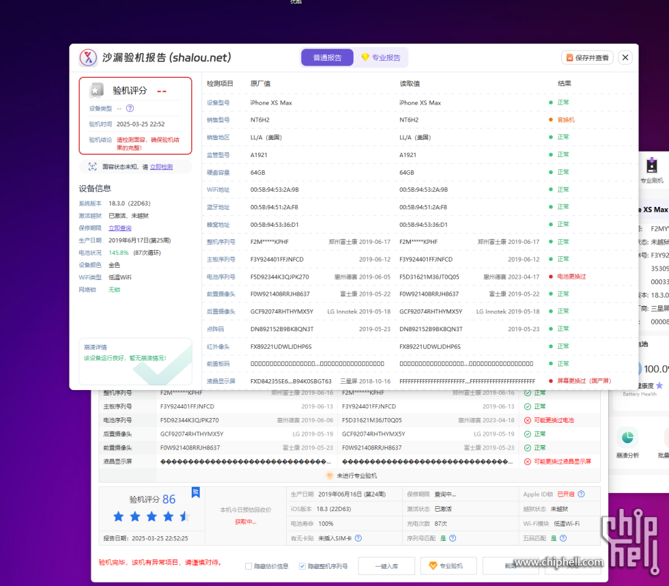Screen dimensions: 669x586
Task: Click the help icon beside 设备类型
Action: tap(130, 109)
